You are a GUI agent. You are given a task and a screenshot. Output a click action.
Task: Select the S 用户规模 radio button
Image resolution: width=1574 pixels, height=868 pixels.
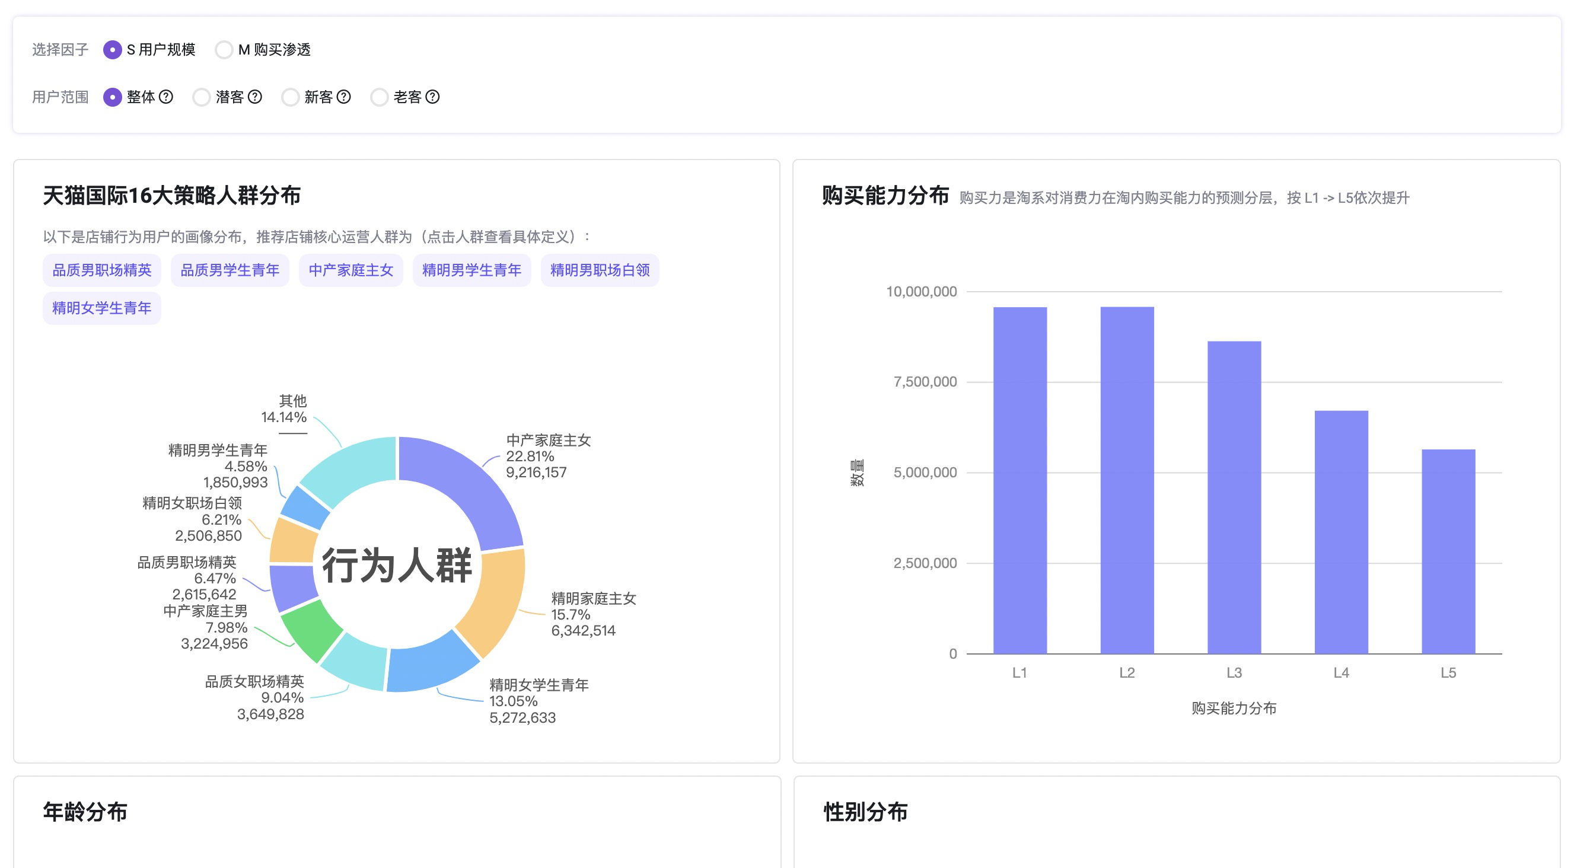point(113,49)
